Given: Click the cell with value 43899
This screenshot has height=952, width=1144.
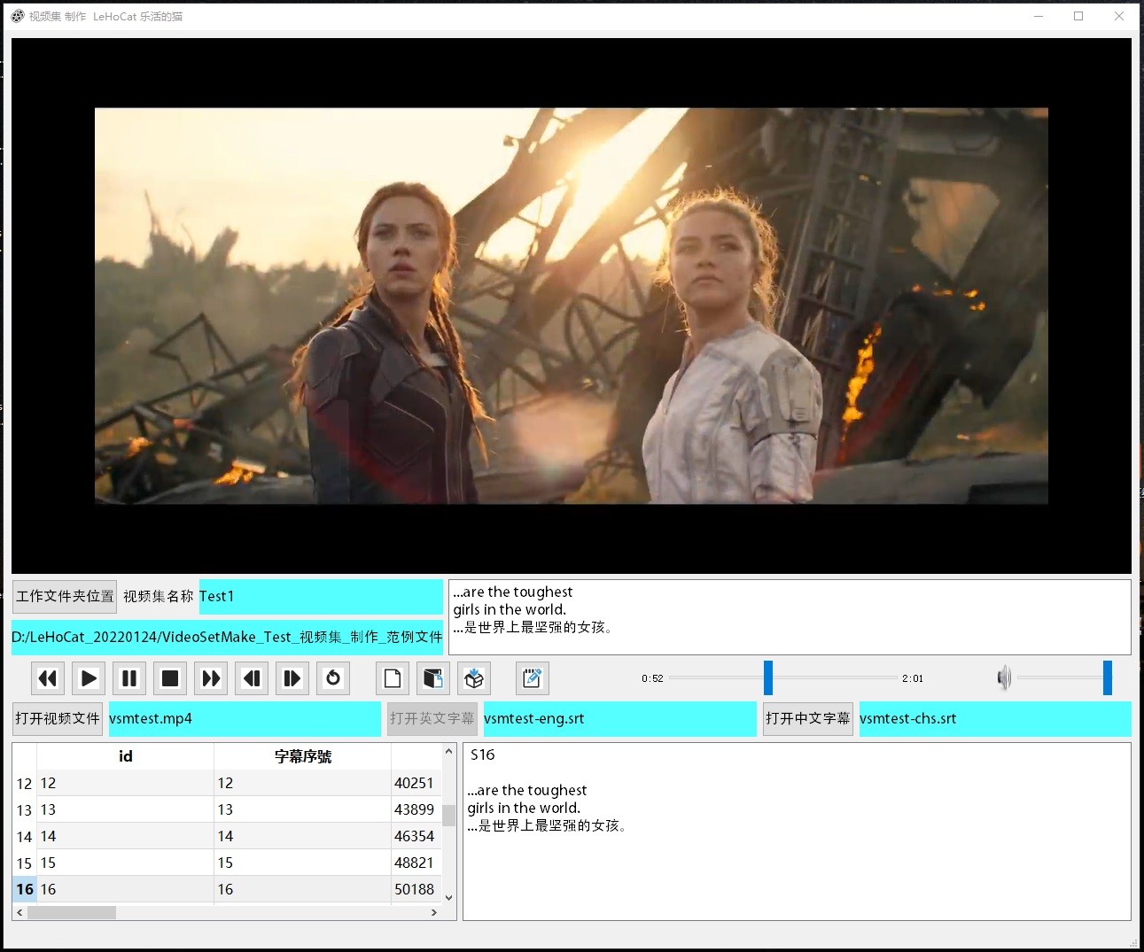Looking at the screenshot, I should pos(416,809).
